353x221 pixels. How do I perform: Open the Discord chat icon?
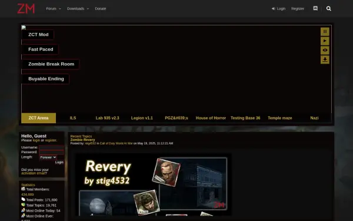tap(315, 8)
